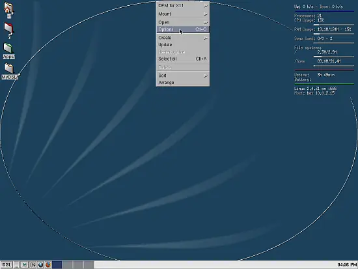Click the blank terminal taskbar icon
This screenshot has height=269, width=358.
click(x=16, y=264)
